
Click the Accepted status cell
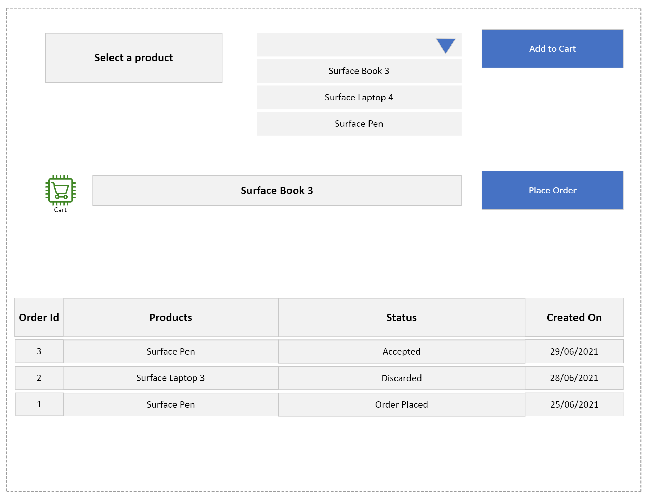(x=401, y=351)
